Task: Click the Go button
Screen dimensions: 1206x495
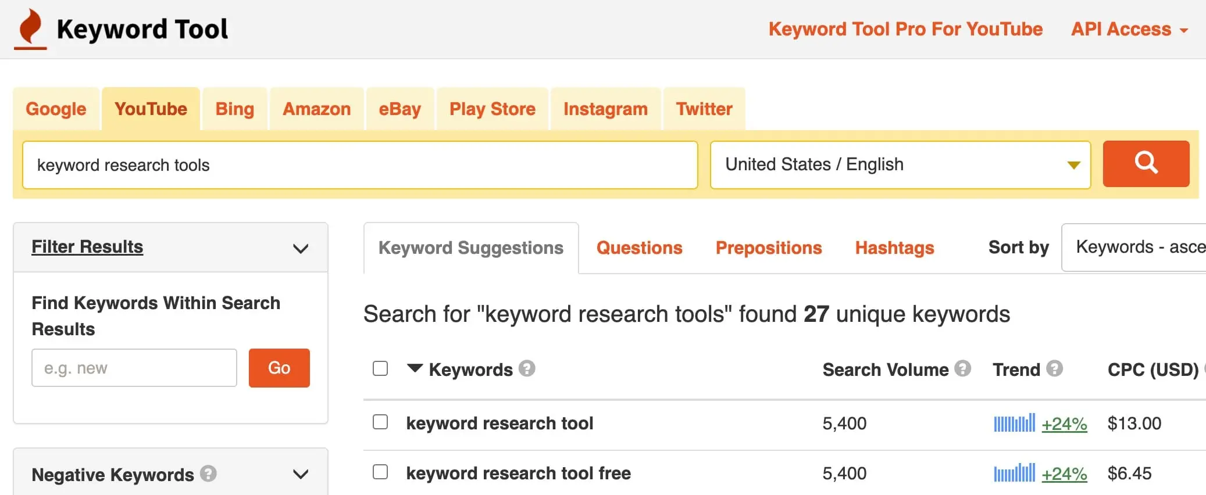Action: coord(279,368)
